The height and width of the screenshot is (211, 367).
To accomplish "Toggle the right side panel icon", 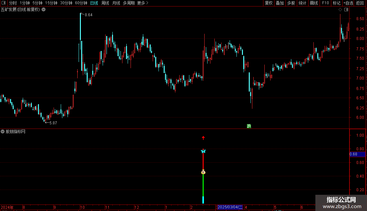I will pyautogui.click(x=346, y=10).
